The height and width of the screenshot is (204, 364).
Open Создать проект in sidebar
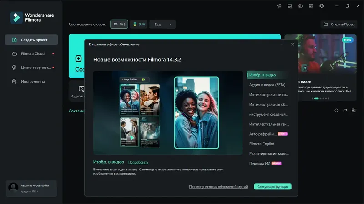tap(31, 40)
